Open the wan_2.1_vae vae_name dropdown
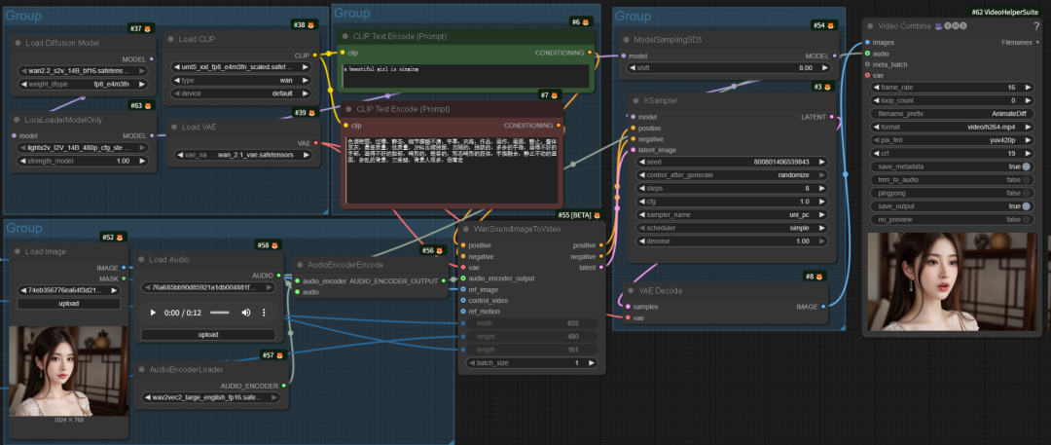 pyautogui.click(x=242, y=155)
